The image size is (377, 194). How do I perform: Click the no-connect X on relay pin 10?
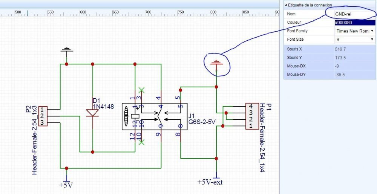[142, 142]
